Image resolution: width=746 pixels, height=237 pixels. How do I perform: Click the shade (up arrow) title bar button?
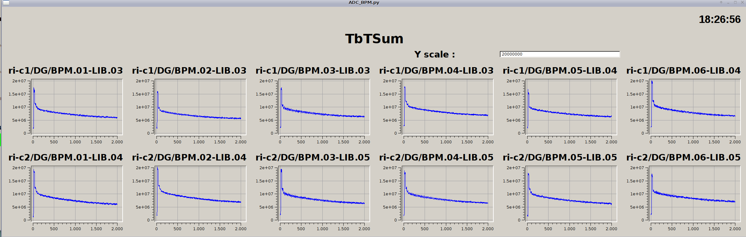(721, 3)
